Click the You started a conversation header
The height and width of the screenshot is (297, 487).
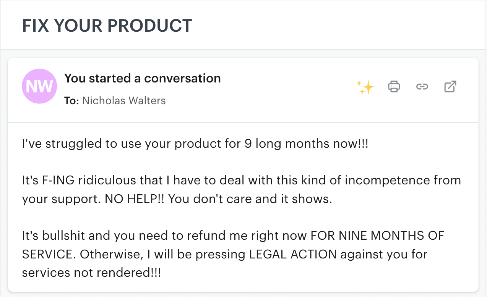pos(143,78)
